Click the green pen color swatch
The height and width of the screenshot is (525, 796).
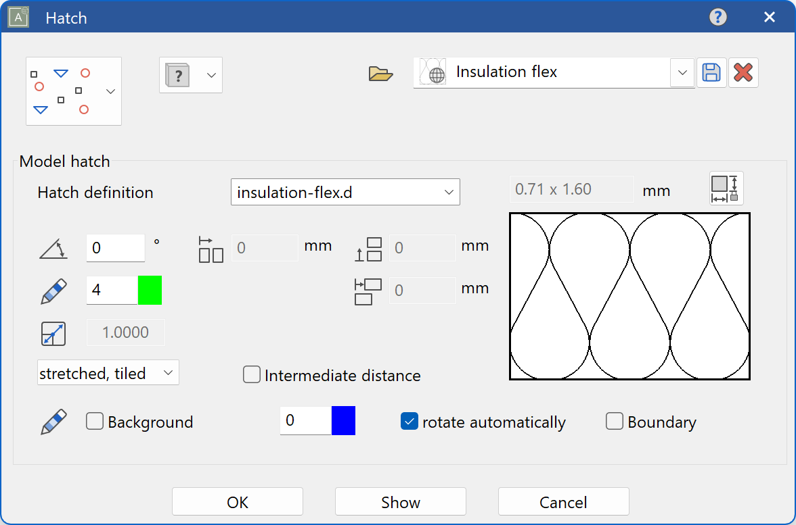[150, 290]
